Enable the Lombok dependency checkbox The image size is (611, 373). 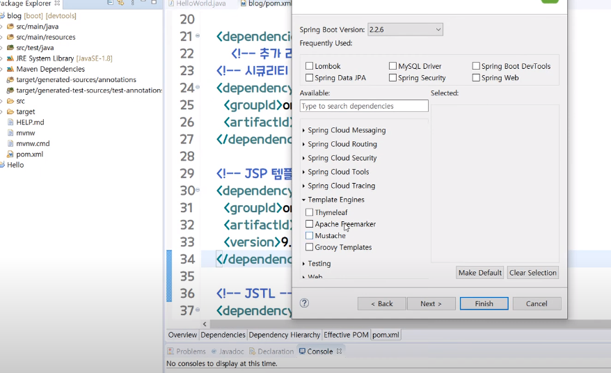310,66
